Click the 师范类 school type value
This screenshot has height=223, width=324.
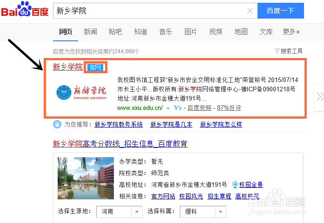coord(160,173)
